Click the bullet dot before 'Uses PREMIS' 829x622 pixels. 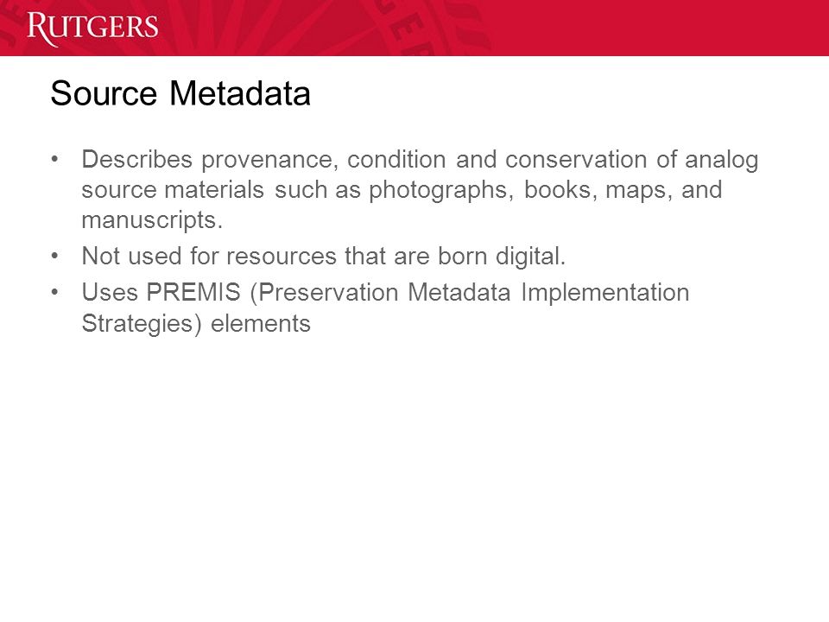[x=54, y=291]
